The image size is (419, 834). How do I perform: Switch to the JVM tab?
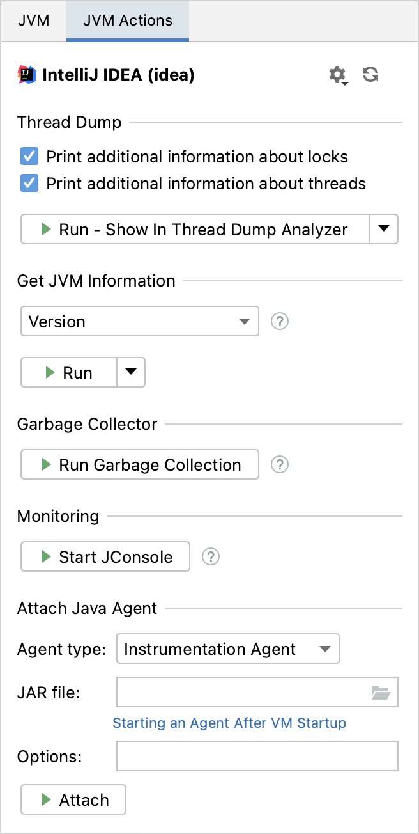34,20
